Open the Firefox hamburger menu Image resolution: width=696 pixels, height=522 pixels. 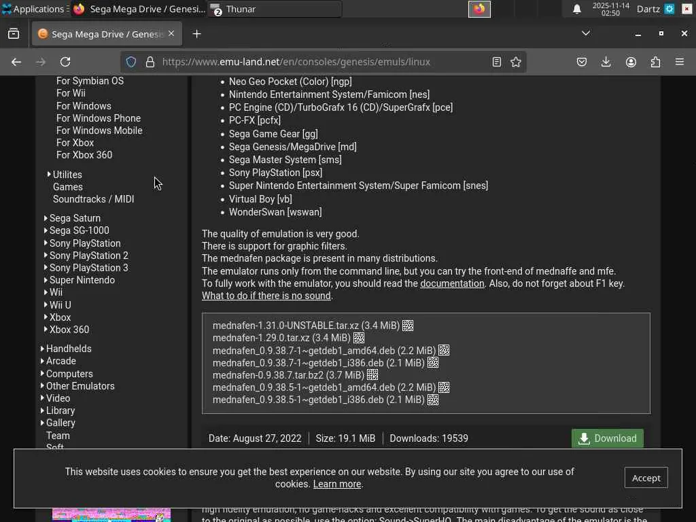680,62
